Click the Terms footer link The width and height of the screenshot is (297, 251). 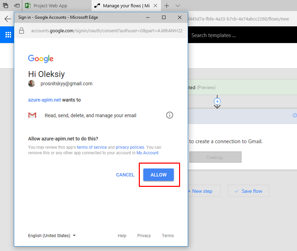click(x=168, y=235)
